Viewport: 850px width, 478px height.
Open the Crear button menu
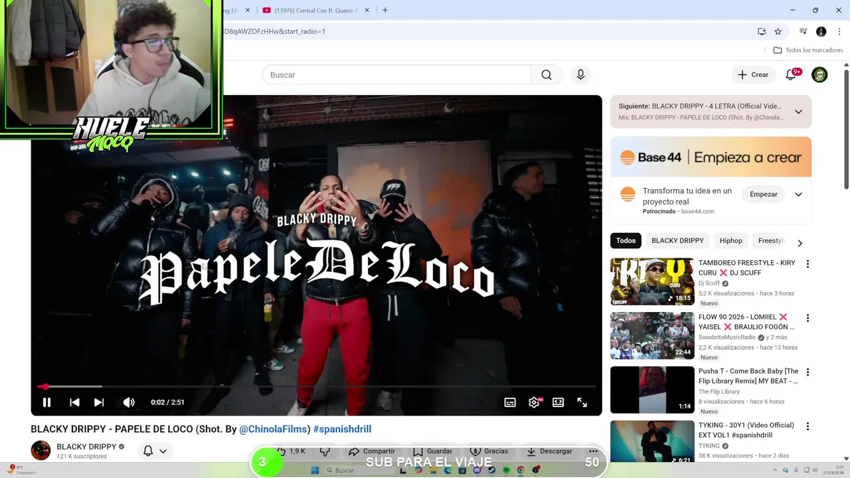coord(753,75)
